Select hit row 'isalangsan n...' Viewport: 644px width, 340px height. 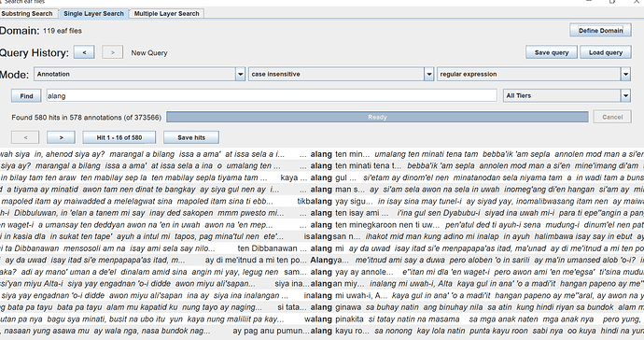point(322,237)
